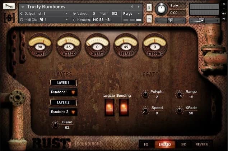Click the Polyph. knob

[145, 94]
